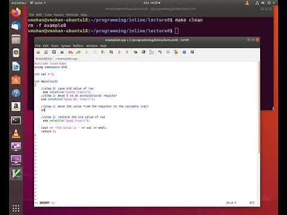Click the Undo icon in GVim toolbar
287x215 pixels.
coord(70,52)
